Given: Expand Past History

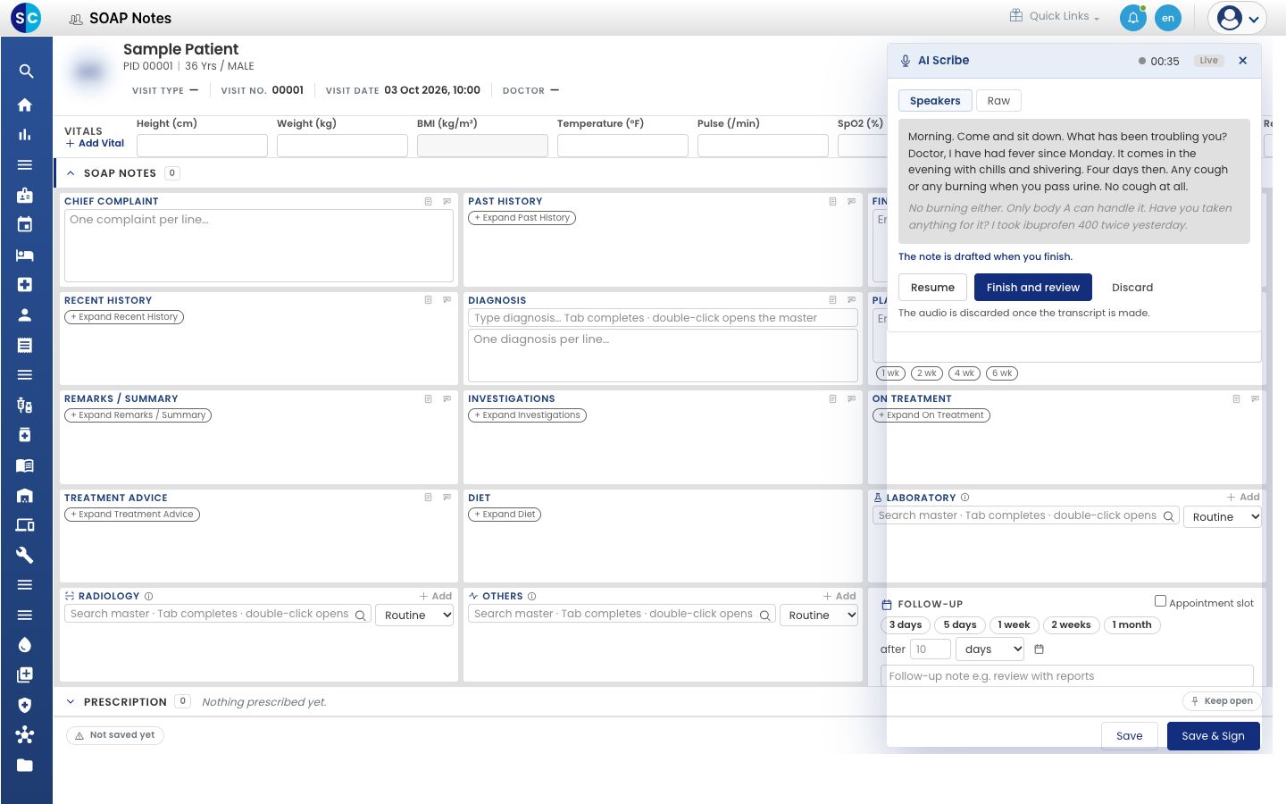Looking at the screenshot, I should (522, 218).
